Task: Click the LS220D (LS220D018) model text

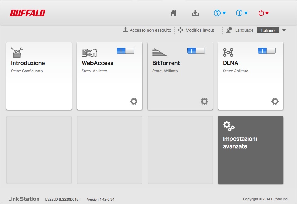Action: [62, 199]
